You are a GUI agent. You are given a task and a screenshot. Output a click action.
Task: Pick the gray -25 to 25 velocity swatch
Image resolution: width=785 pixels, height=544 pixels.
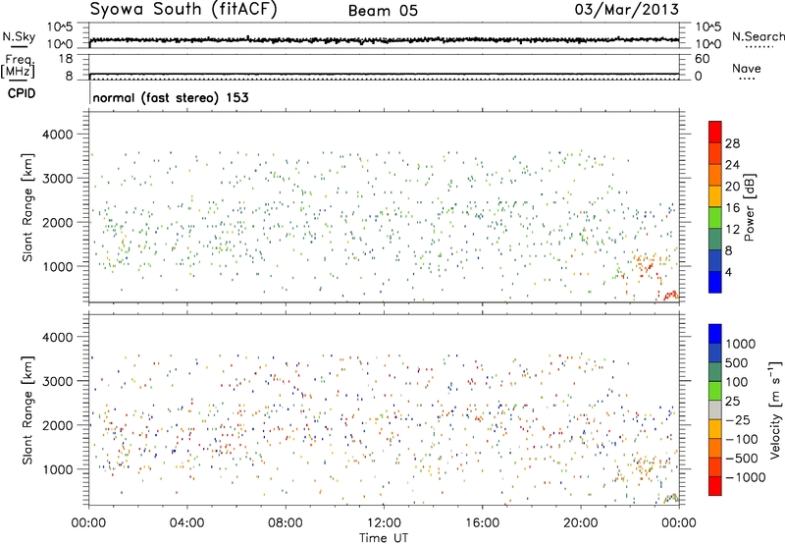click(x=715, y=409)
